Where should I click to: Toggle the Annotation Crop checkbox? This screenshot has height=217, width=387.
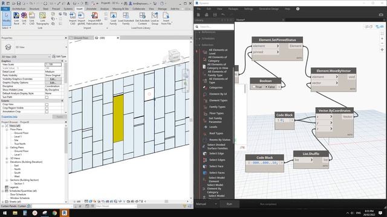47,112
